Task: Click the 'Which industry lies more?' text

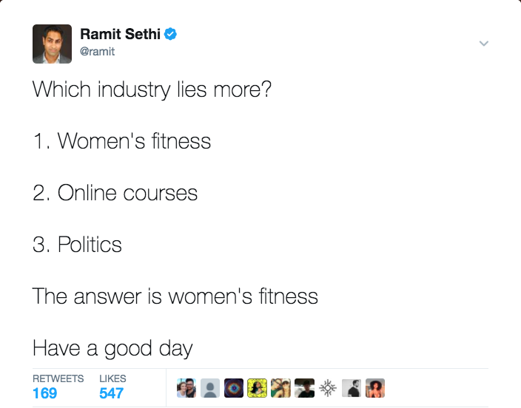Action: [152, 89]
